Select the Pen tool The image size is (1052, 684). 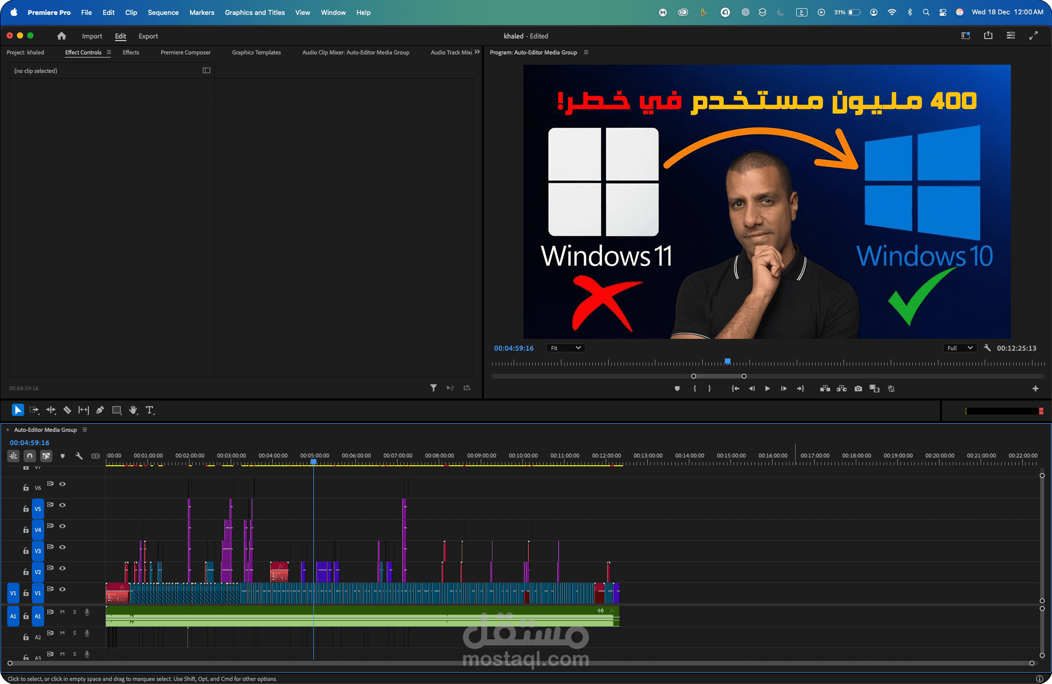tap(100, 410)
